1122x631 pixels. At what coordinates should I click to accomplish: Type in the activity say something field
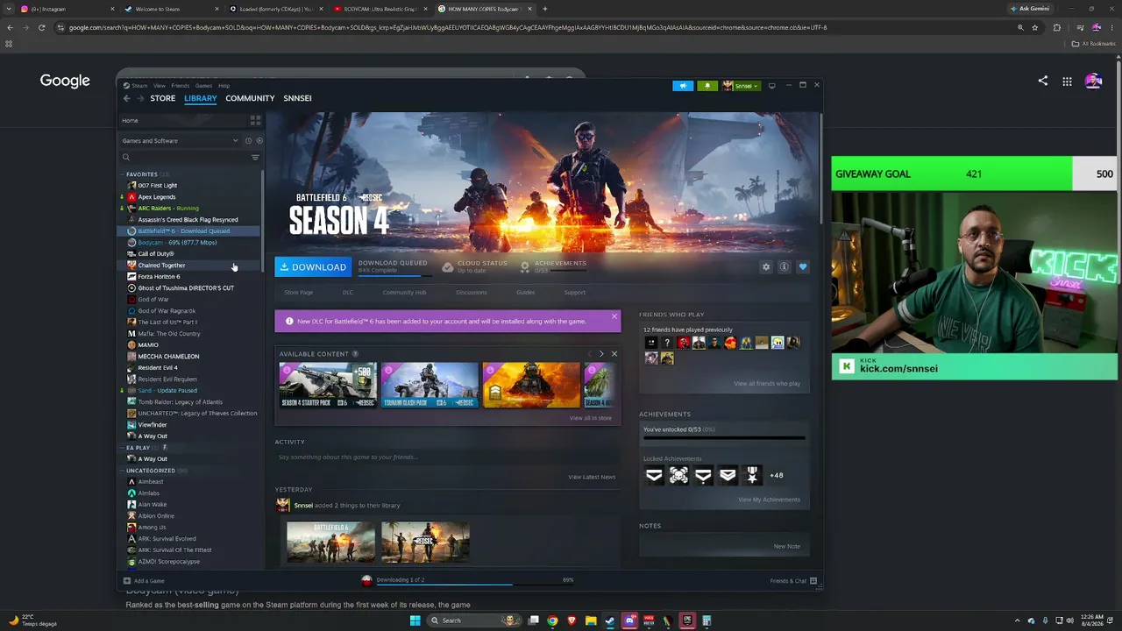[x=447, y=457]
